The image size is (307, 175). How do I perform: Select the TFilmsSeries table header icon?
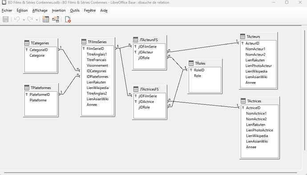point(84,42)
